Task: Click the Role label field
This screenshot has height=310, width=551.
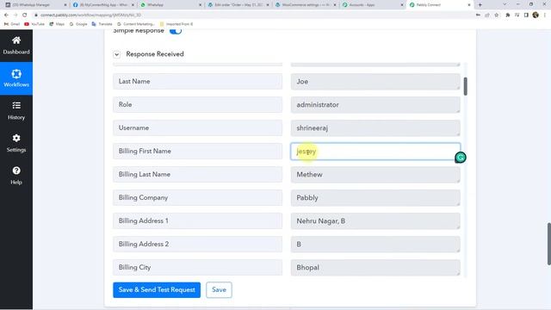Action: 197,104
